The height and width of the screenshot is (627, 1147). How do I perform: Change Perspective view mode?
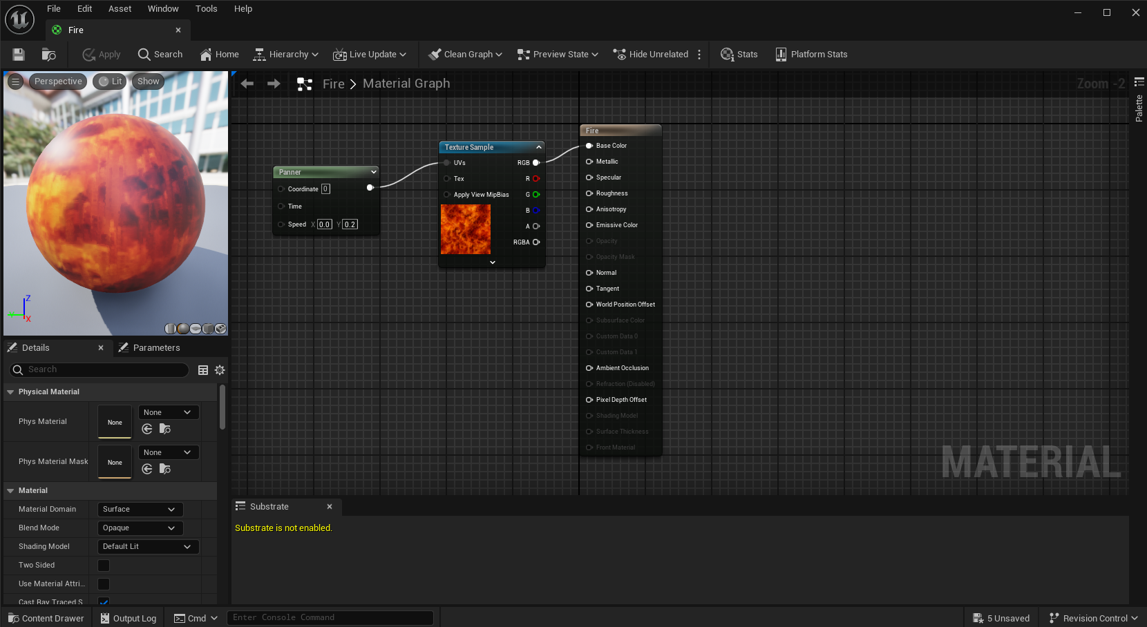point(58,81)
